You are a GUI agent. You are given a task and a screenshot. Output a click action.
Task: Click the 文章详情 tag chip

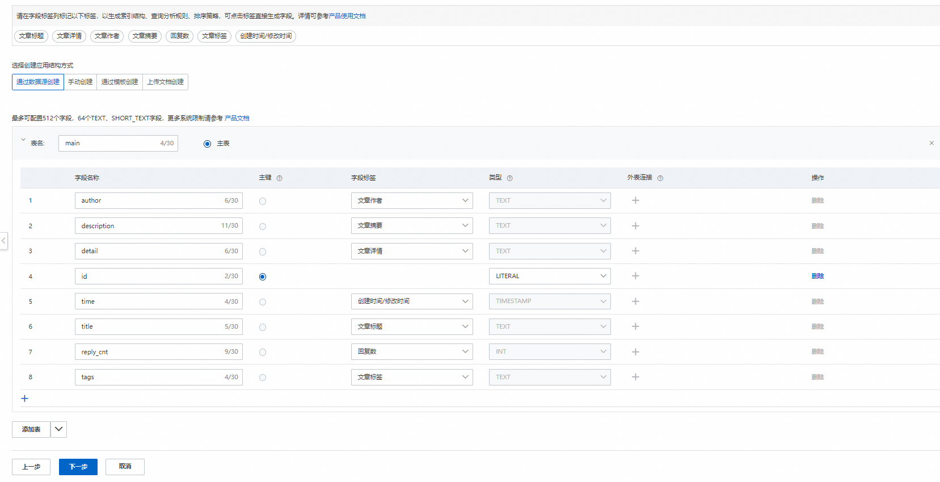(69, 36)
